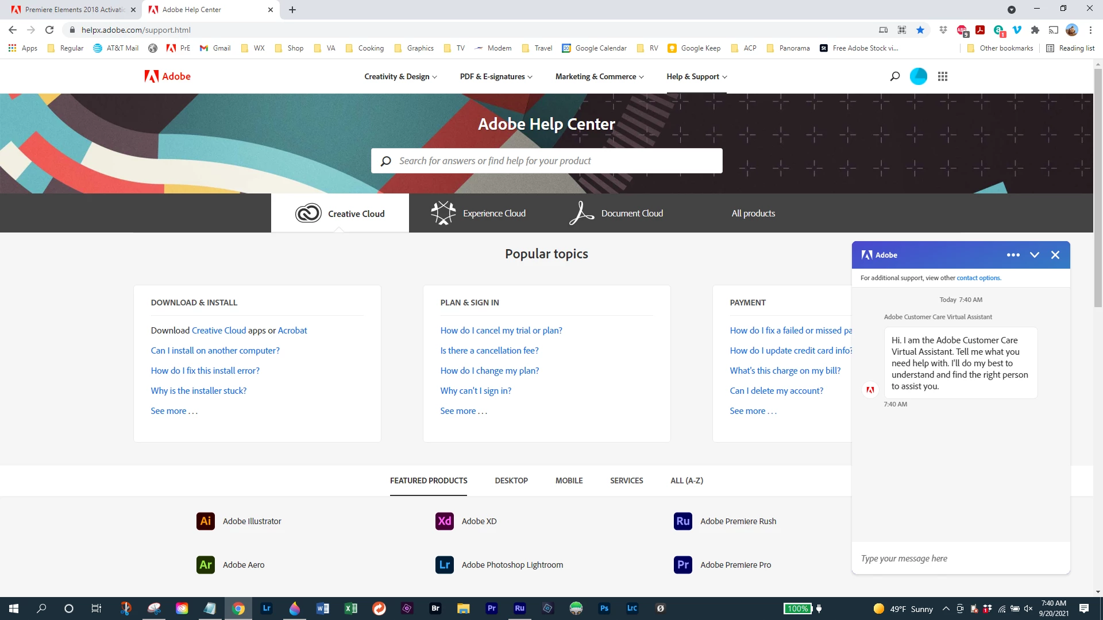The image size is (1103, 620).
Task: Click the Adobe Illustrator product icon
Action: (x=205, y=521)
